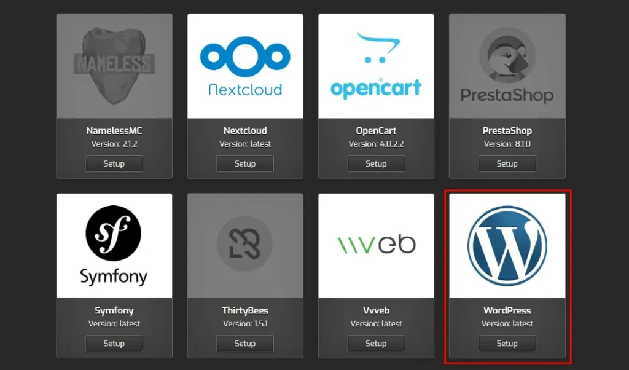Select the ThirtyBees title text
This screenshot has height=370, width=629.
click(x=245, y=310)
